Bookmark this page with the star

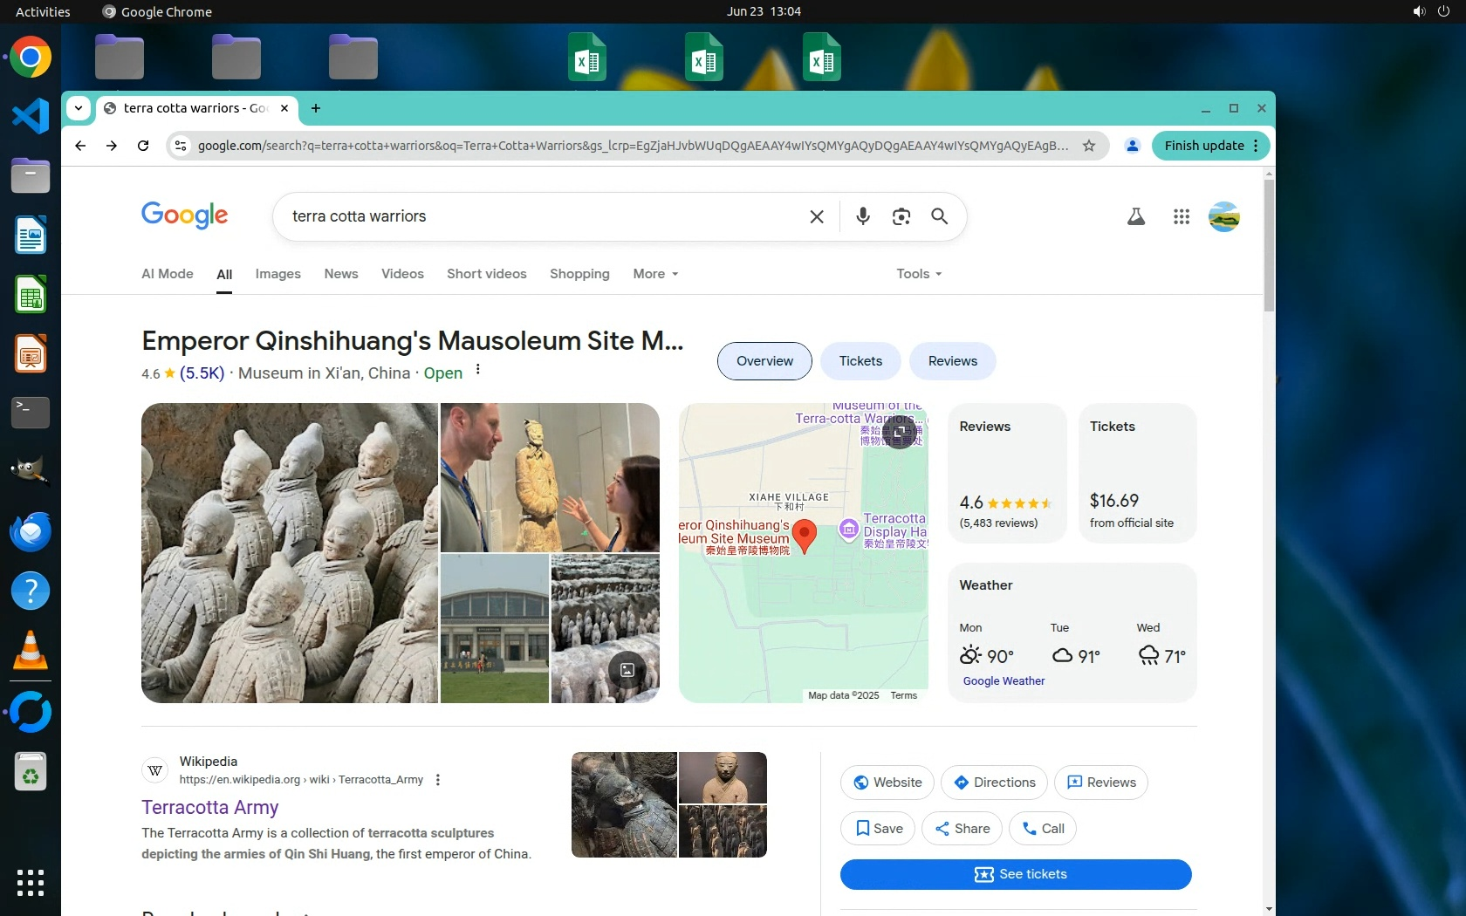(x=1088, y=146)
